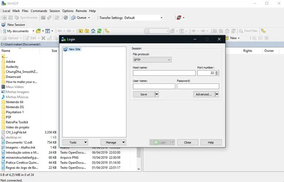Click the Unselect Files minus icon in remote toolbar
Viewport: 284px width, 182px height.
point(260,38)
